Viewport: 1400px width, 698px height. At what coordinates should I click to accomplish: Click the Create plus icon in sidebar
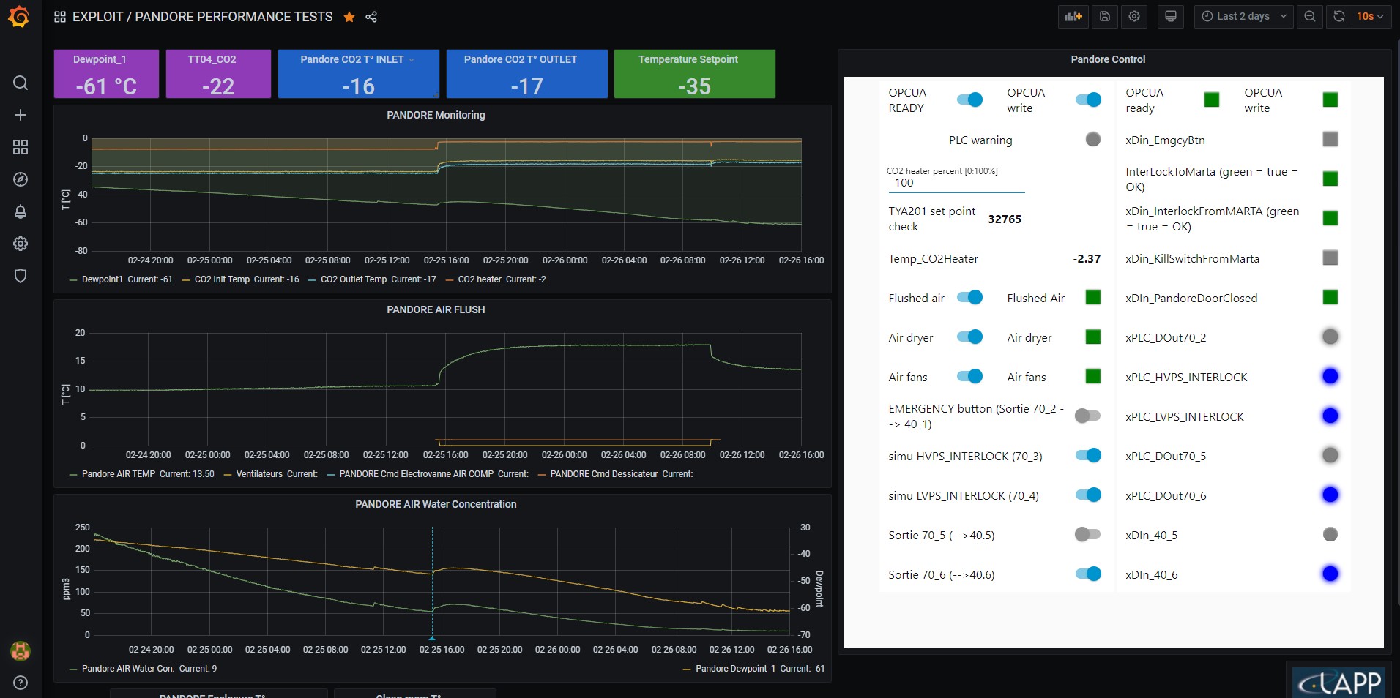(x=21, y=115)
